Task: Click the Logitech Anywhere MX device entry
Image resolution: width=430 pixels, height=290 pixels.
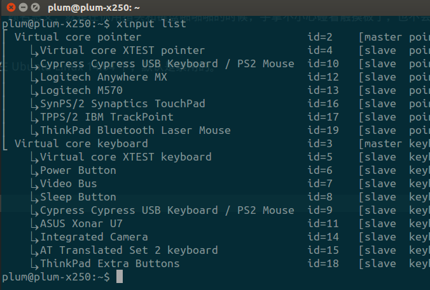Action: (103, 77)
